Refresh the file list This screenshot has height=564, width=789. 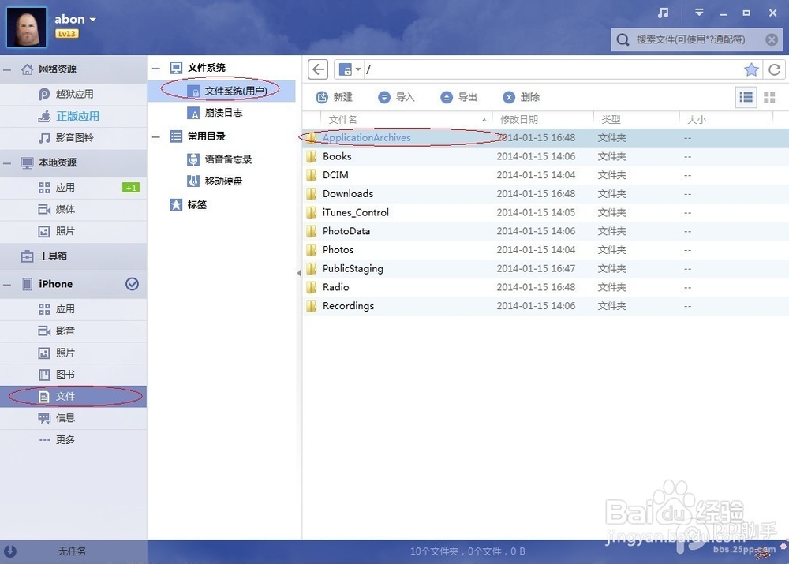click(x=775, y=69)
